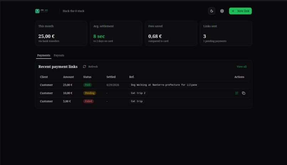Viewport: 287px width, 165px height.
Task: Click the Status column header
Action: (87, 77)
